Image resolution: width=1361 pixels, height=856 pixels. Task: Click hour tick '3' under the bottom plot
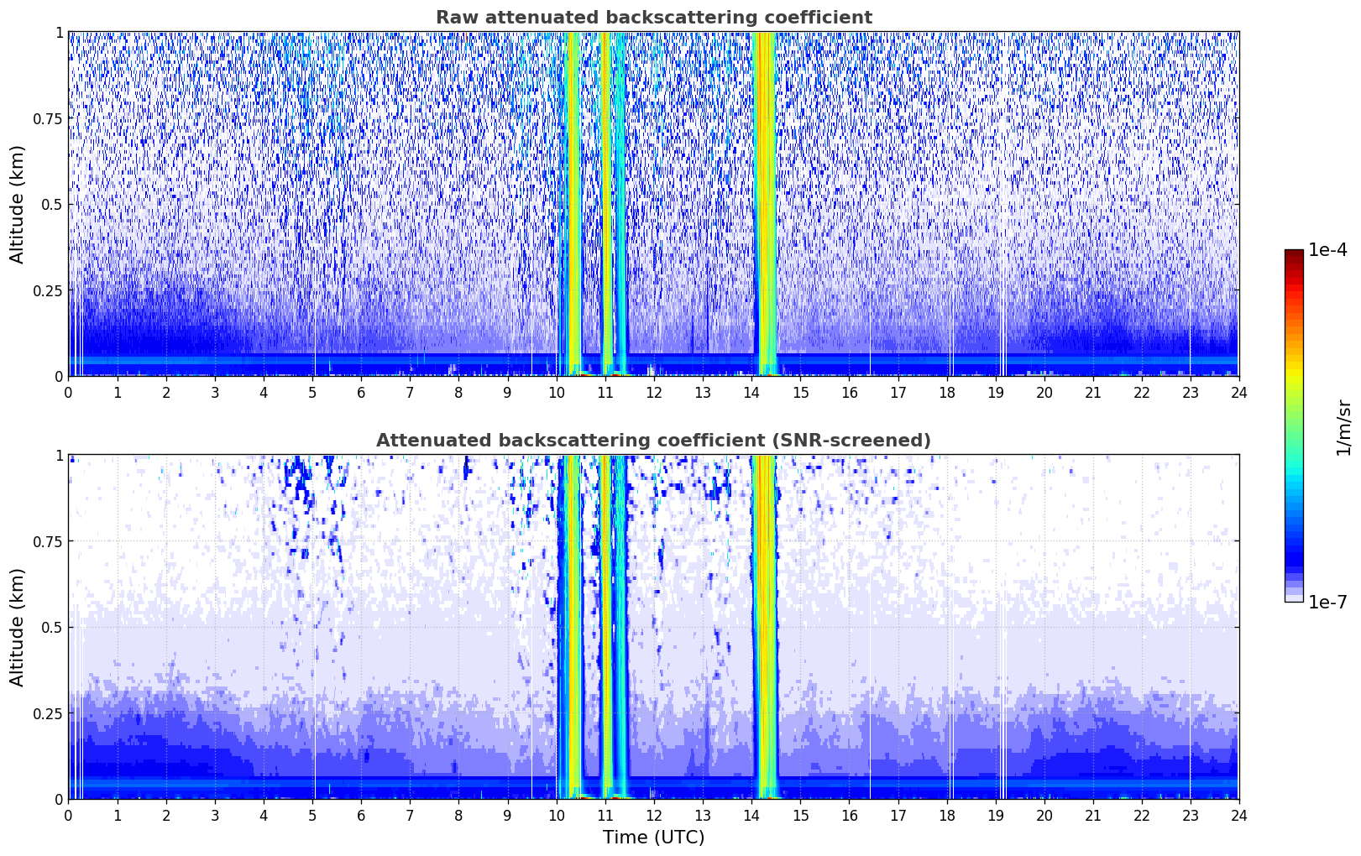point(215,815)
